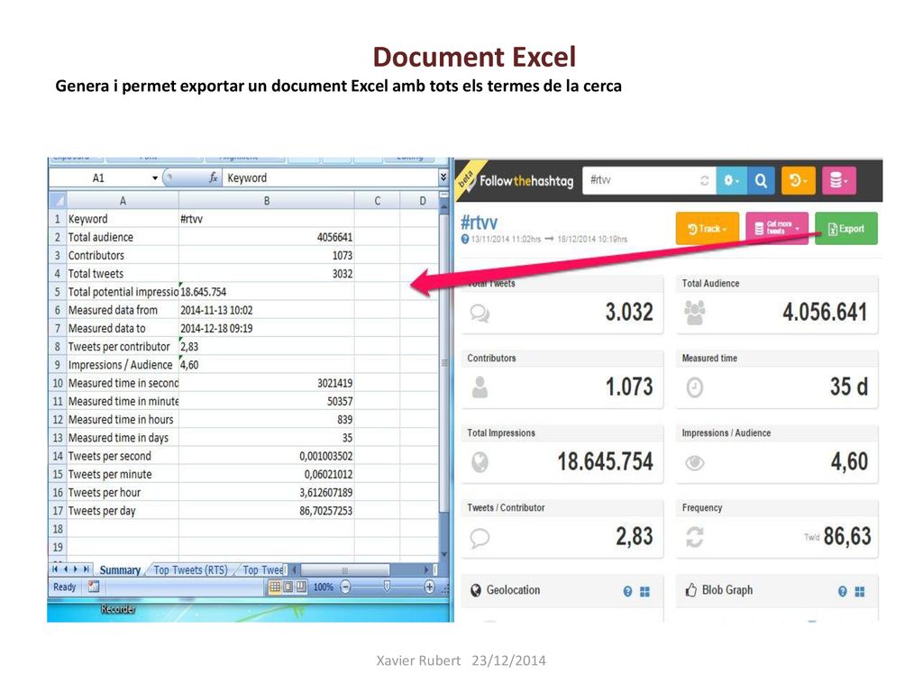The height and width of the screenshot is (692, 923).
Task: Click the Recorder desktop label below Excel
Action: tap(118, 609)
